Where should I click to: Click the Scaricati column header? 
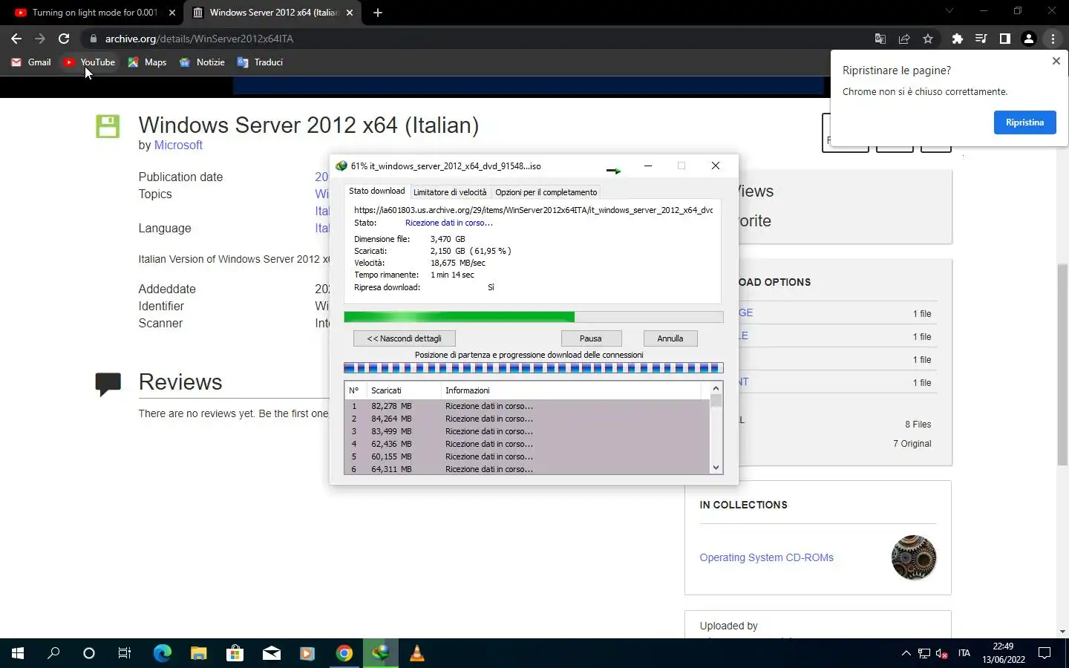[404, 390]
